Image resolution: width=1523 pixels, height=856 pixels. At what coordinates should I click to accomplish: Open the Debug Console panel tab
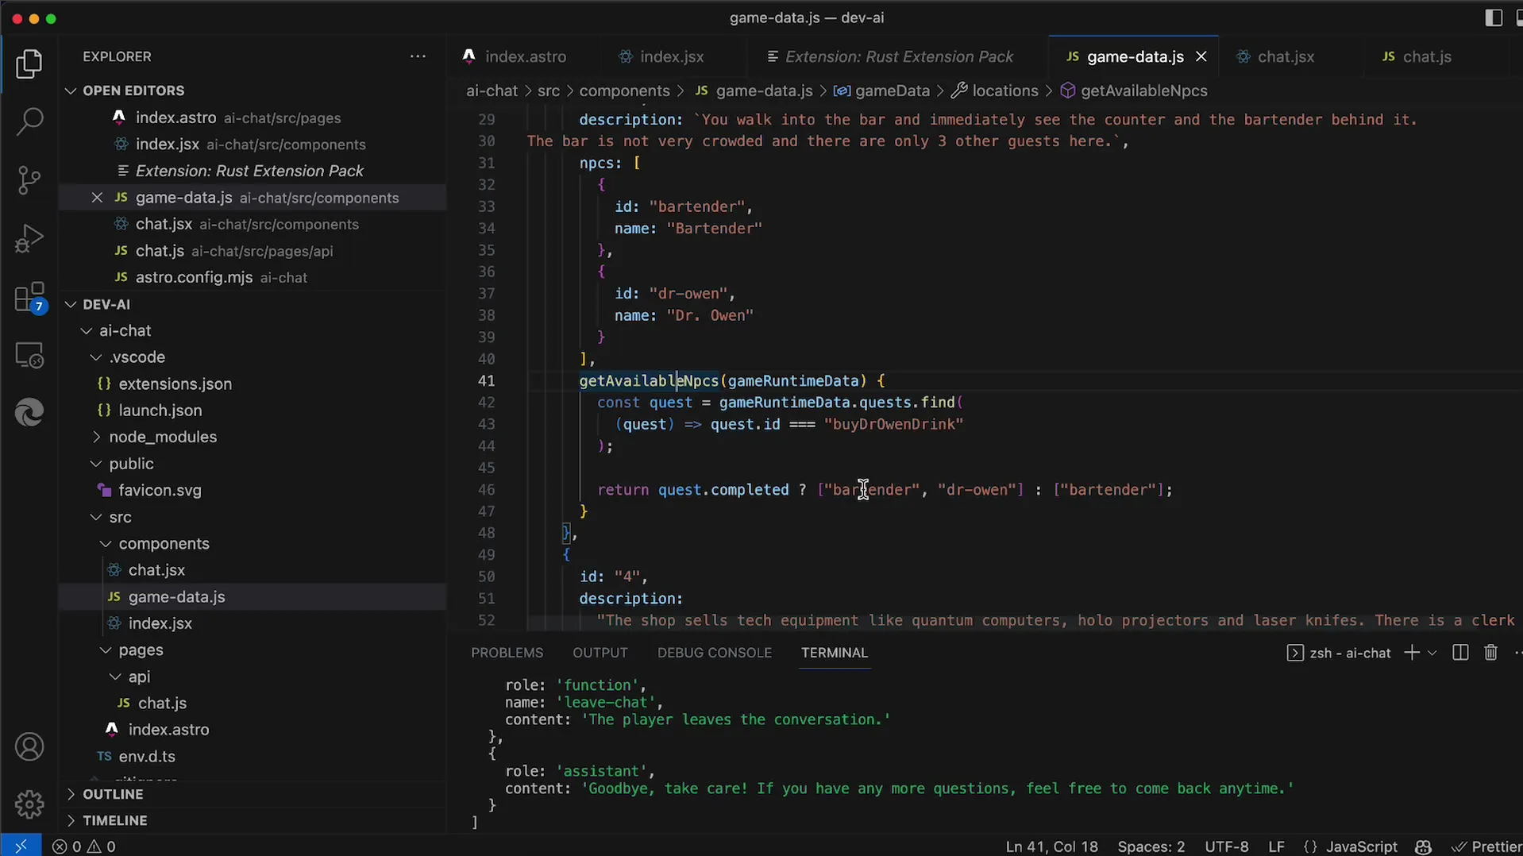[715, 653]
